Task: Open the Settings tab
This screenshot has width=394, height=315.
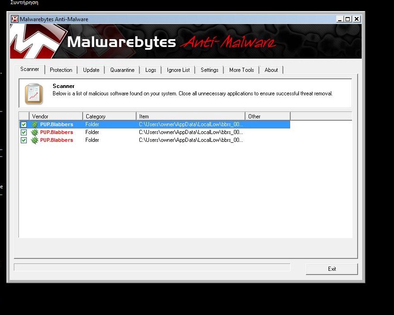Action: point(209,70)
